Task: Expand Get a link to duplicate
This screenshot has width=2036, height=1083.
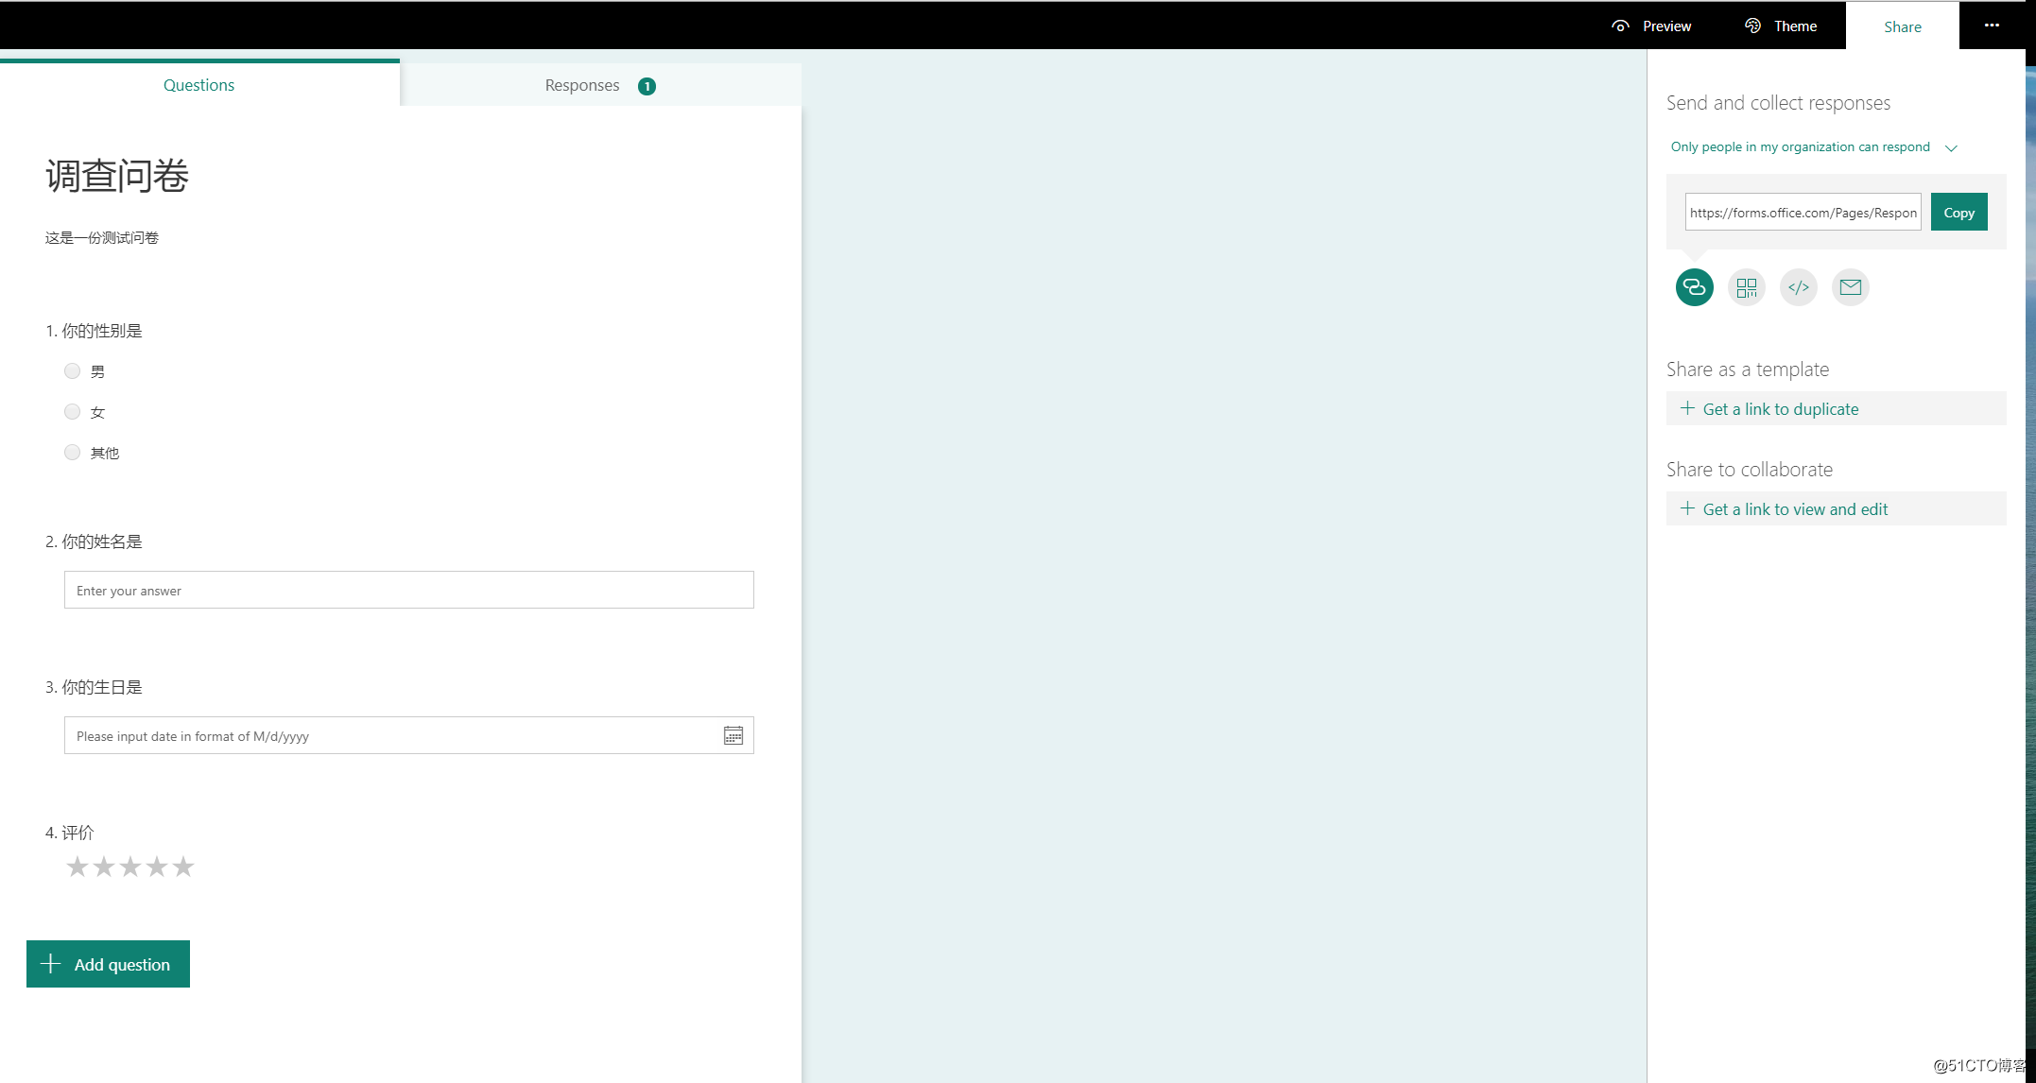Action: [1780, 409]
